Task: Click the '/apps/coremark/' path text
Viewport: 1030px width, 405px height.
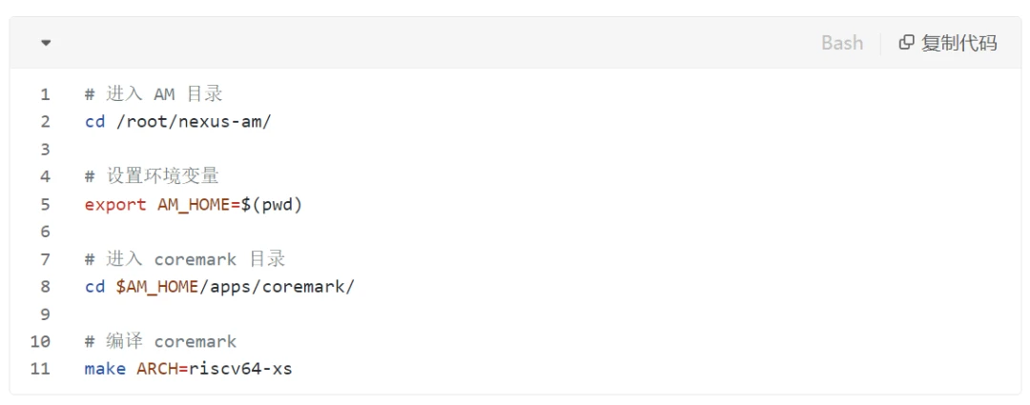Action: (277, 287)
